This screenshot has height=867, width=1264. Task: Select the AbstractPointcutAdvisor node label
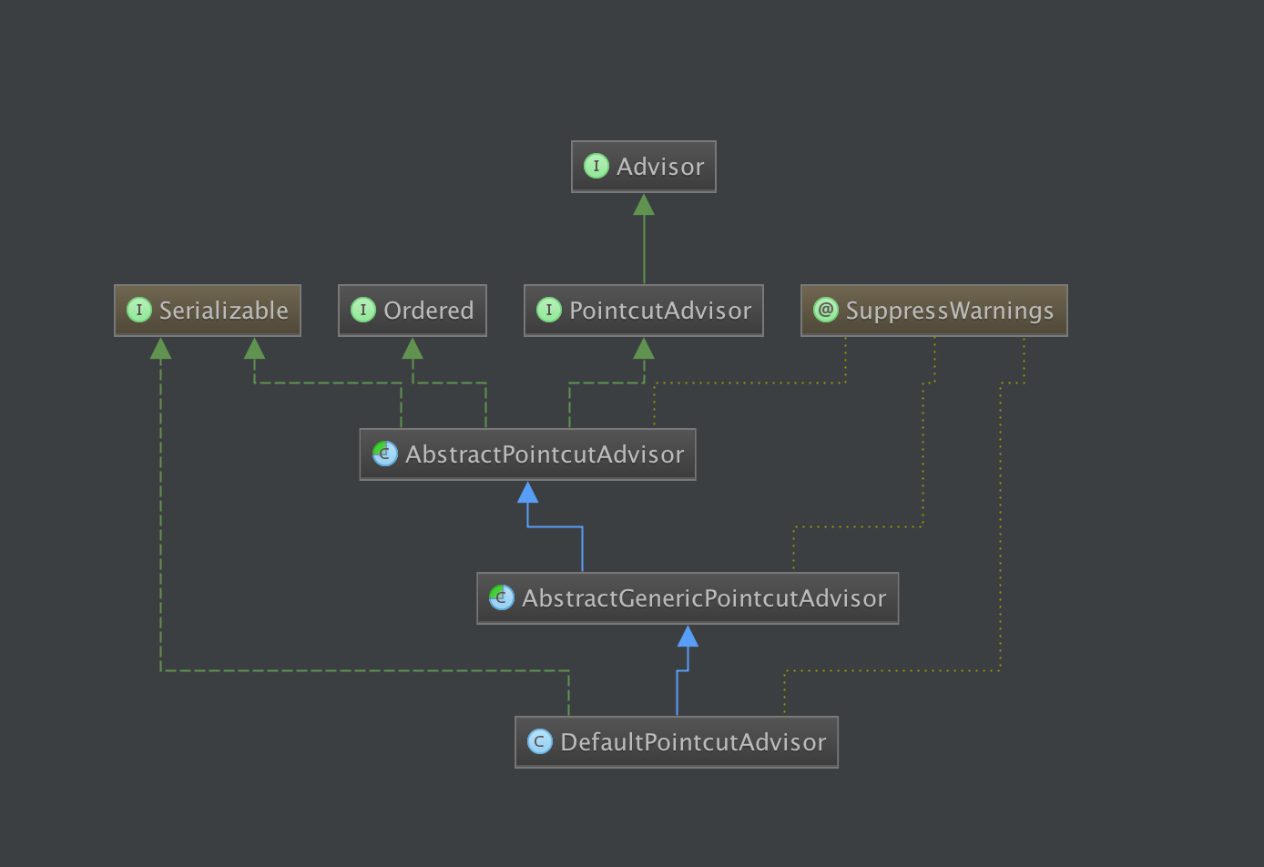pos(545,454)
